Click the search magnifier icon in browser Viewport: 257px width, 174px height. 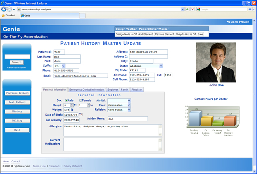point(250,10)
